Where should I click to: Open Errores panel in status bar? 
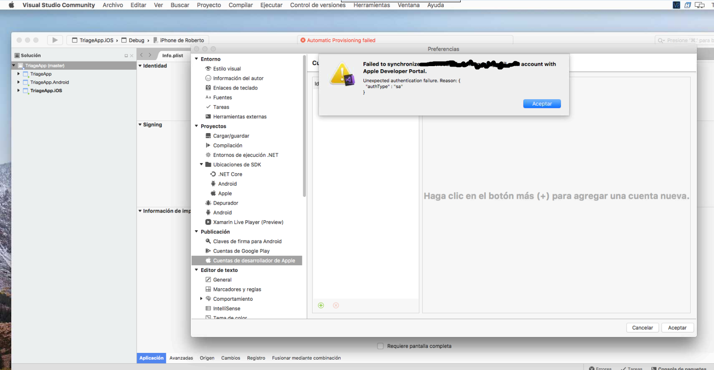click(x=601, y=368)
